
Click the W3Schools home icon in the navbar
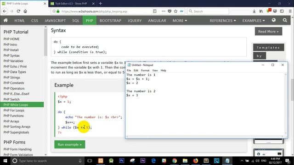click(6, 20)
